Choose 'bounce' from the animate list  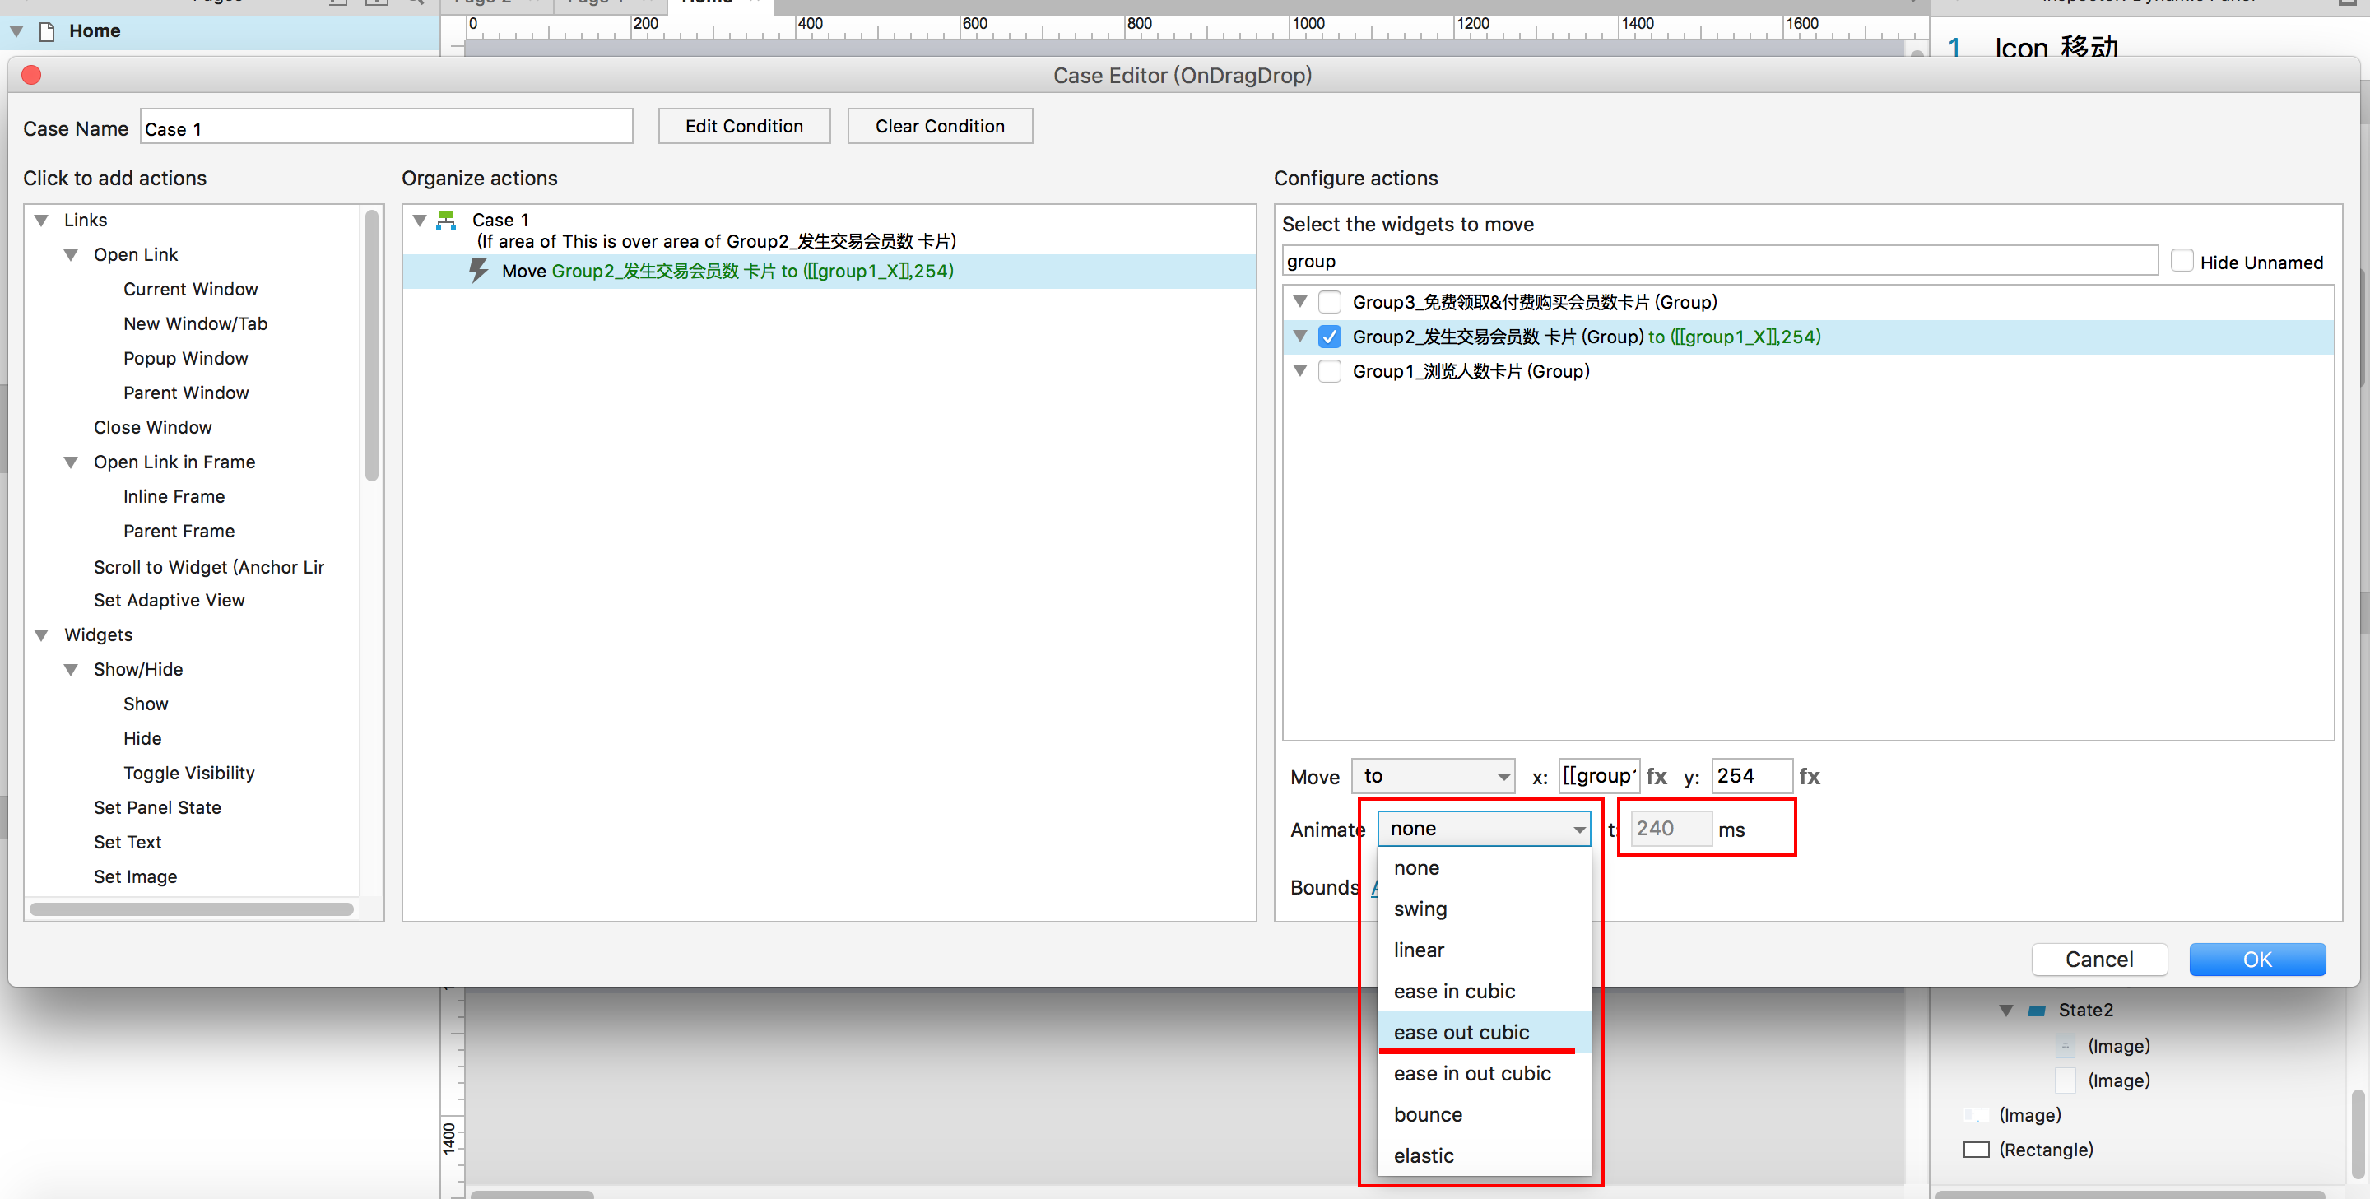click(x=1428, y=1114)
